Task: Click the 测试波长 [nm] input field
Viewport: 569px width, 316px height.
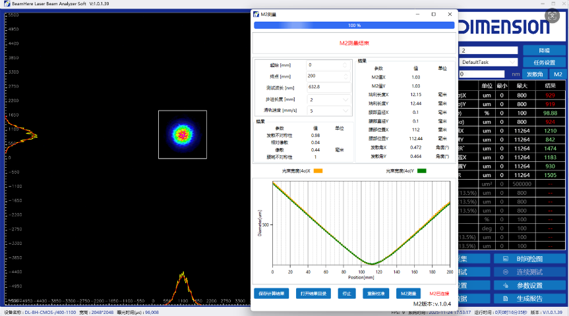Action: (x=328, y=88)
